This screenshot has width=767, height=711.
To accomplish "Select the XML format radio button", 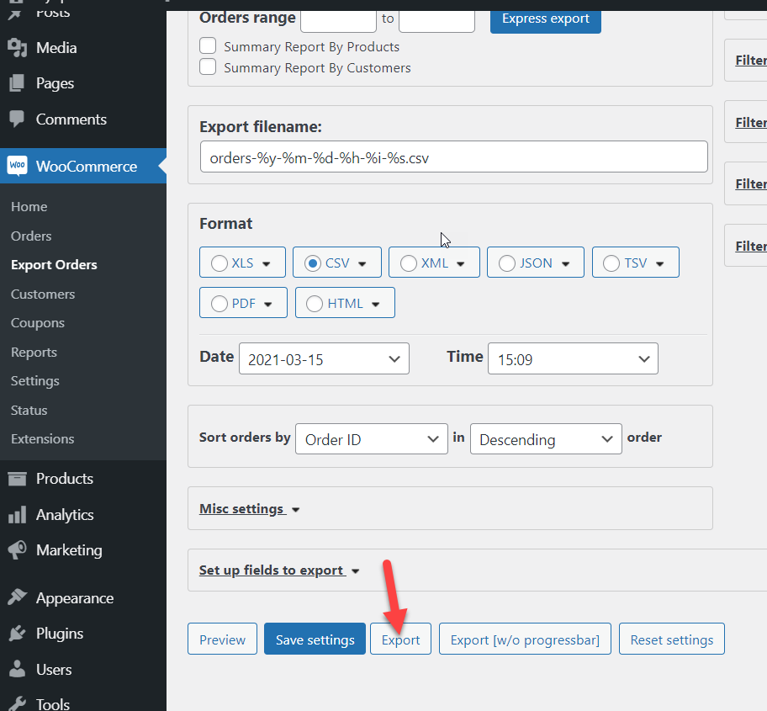I will (x=409, y=263).
